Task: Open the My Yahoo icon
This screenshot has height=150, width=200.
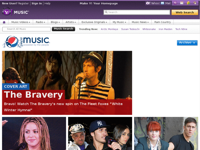Action: [x=175, y=3]
